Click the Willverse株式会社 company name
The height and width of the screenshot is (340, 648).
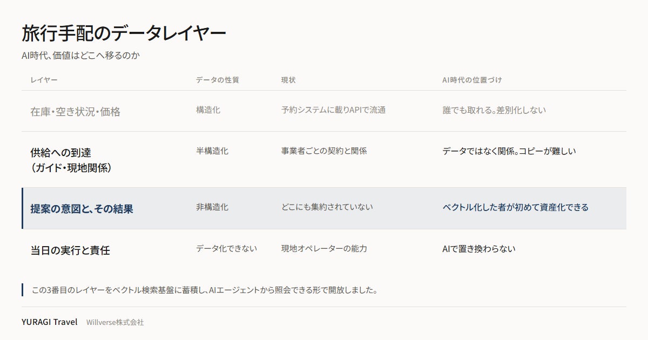pos(115,322)
